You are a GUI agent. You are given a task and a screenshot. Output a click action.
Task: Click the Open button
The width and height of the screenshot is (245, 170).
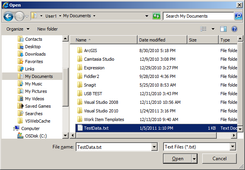(178, 159)
